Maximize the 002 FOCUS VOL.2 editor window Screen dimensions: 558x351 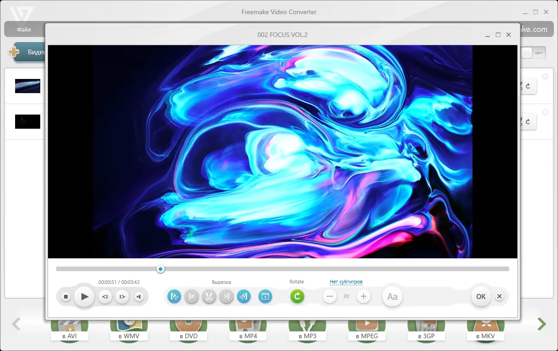(498, 35)
